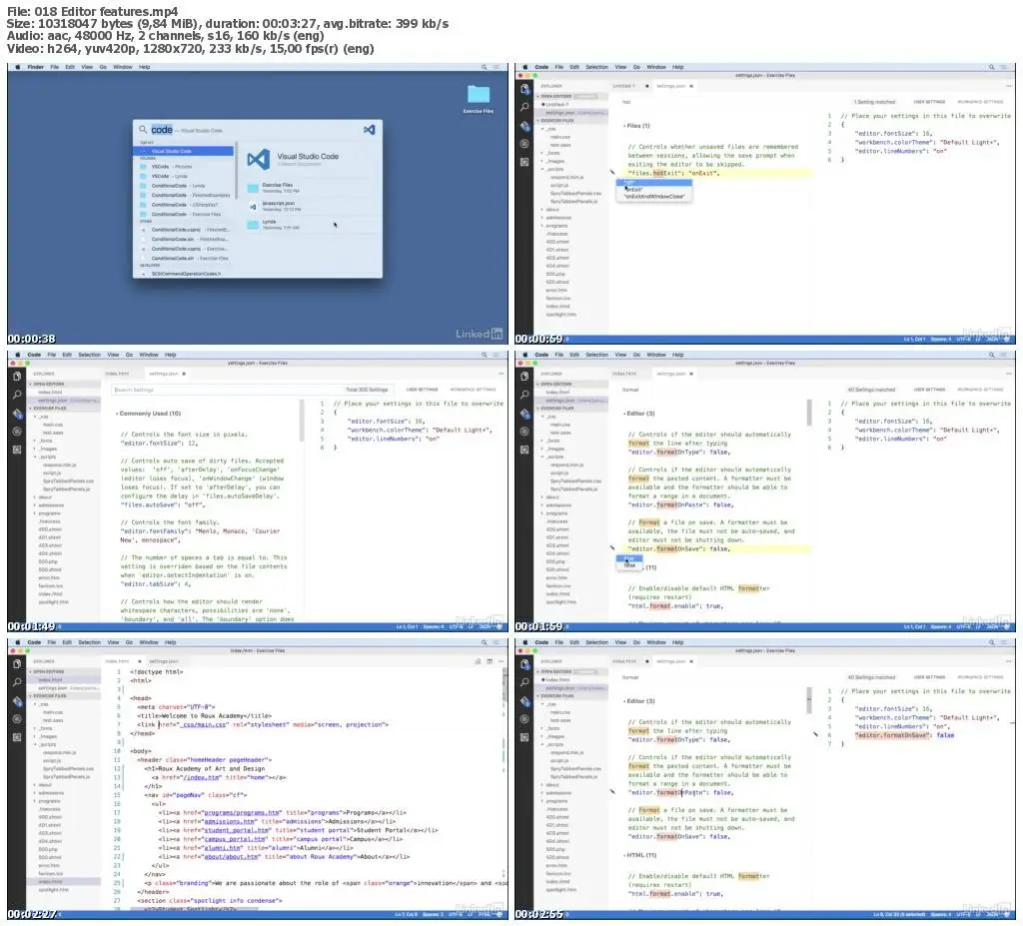Open Explorer icon in the 00:02:55 frame
Image resolution: width=1023 pixels, height=926 pixels.
(x=524, y=664)
